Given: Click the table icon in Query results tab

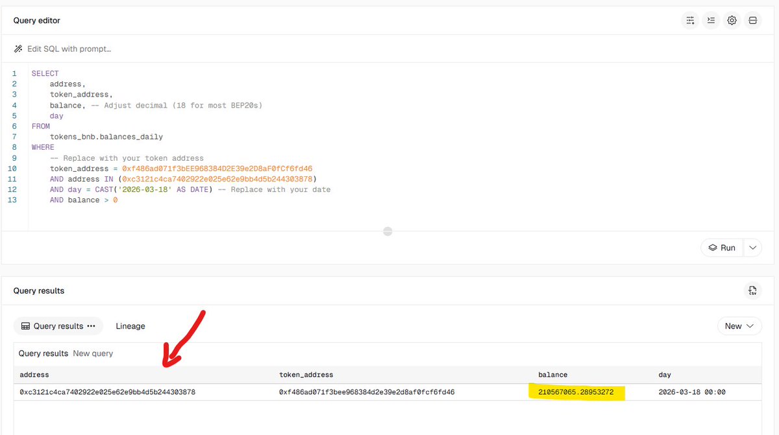Looking at the screenshot, I should 26,326.
